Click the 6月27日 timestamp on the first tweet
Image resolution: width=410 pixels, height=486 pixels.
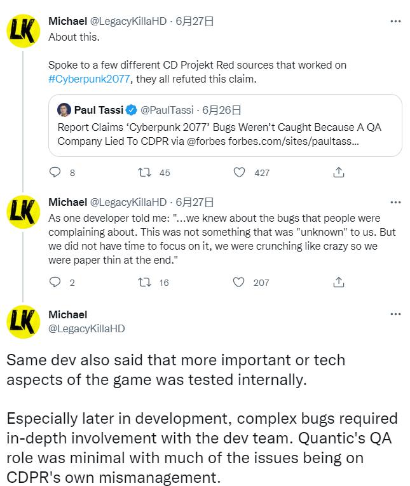coord(195,21)
